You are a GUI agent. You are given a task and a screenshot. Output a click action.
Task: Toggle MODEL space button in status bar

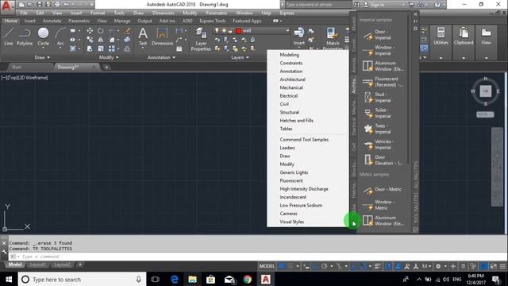pos(267,266)
